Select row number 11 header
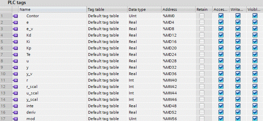 6,80
